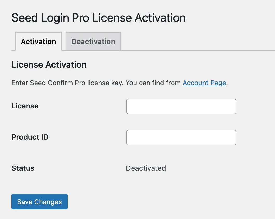Click the License Activation section heading
This screenshot has width=275, height=219.
pyautogui.click(x=49, y=65)
